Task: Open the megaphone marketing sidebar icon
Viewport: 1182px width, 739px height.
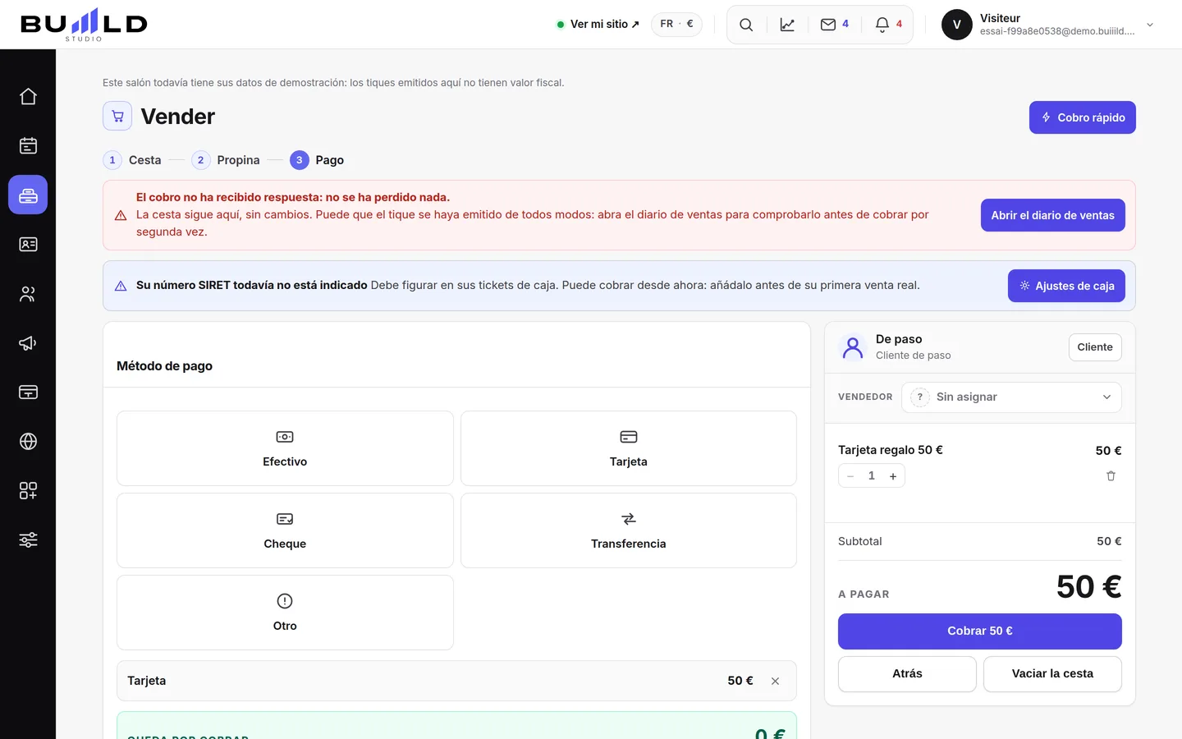Action: tap(28, 343)
